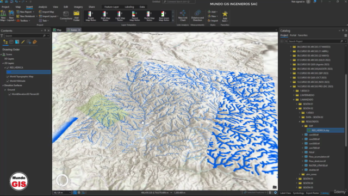Toggle WorldElevation3D/Terrain3D checkbox
The width and height of the screenshot is (348, 196).
tap(10, 94)
